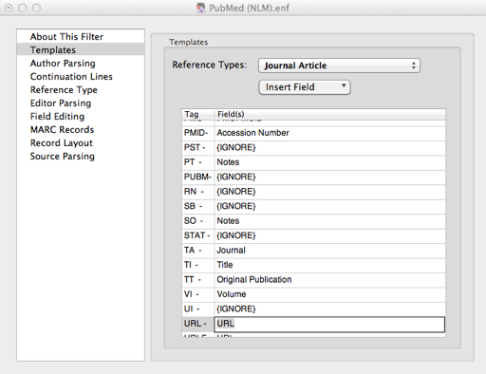Select the TA - tag cell
This screenshot has height=374, width=486.
(198, 251)
